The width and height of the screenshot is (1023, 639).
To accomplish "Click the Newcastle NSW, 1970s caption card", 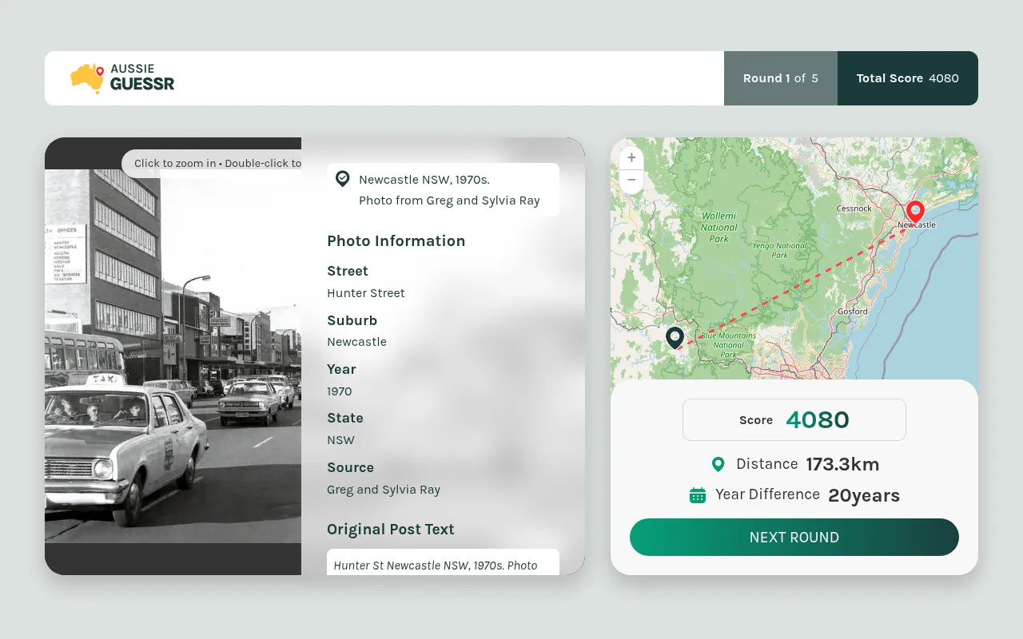I will tap(443, 190).
